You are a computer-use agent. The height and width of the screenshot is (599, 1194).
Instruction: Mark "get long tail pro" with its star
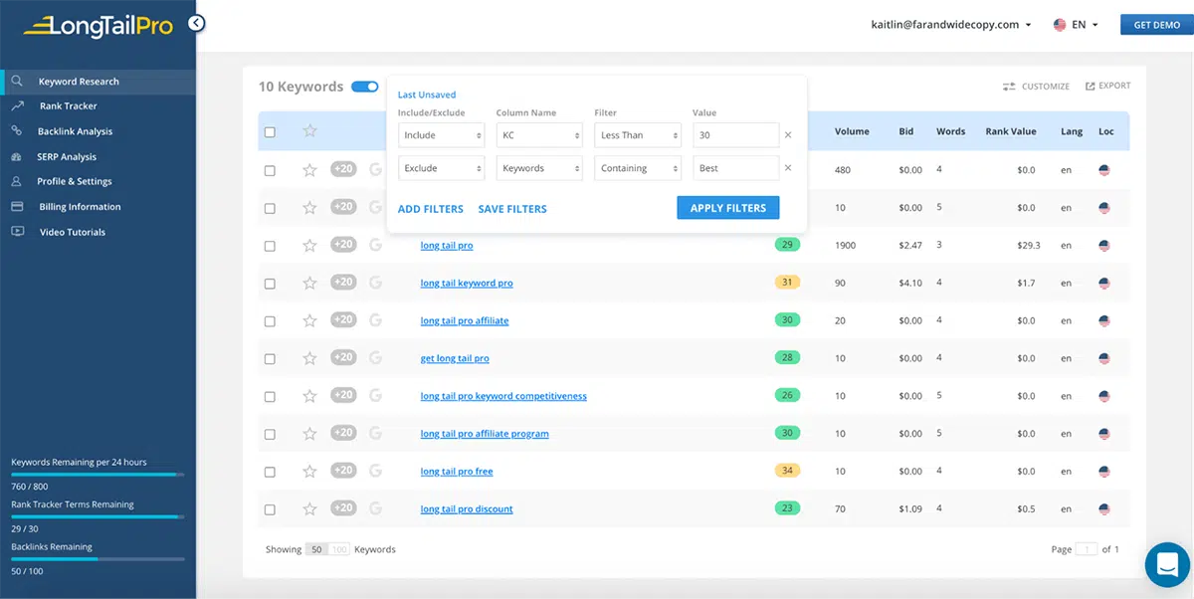(309, 358)
